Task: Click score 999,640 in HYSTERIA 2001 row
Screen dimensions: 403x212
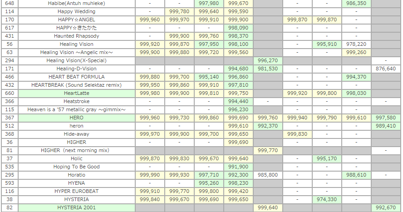Action: point(268,207)
